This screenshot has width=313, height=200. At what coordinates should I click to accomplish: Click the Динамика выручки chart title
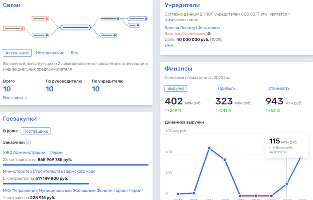[x=184, y=122]
